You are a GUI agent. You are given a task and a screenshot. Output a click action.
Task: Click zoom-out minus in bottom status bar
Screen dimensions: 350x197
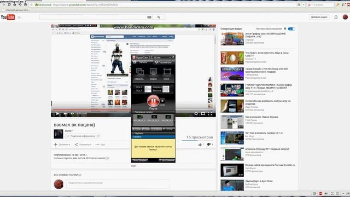[343, 193]
